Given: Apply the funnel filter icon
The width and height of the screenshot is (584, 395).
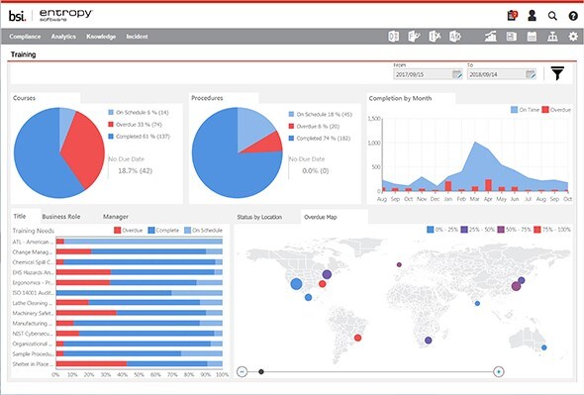Looking at the screenshot, I should point(557,73).
